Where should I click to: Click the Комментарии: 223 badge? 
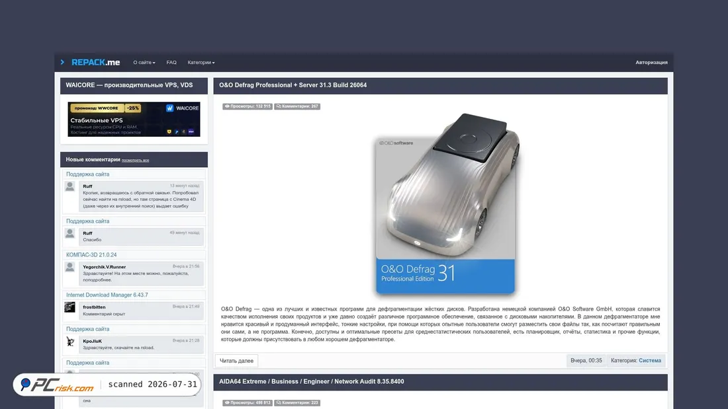[297, 403]
